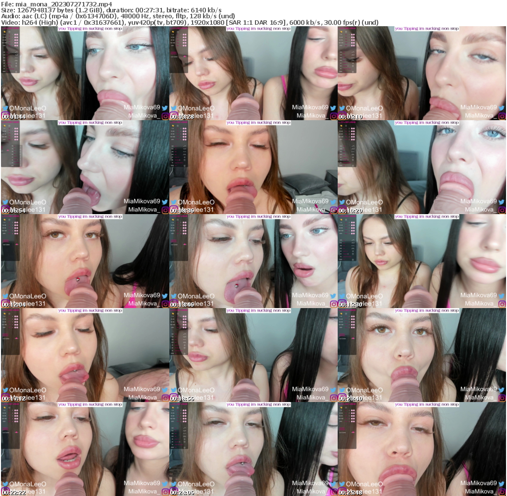The image size is (507, 496).
Task: Click the OMonaLeeO username link
Action: coord(27,108)
